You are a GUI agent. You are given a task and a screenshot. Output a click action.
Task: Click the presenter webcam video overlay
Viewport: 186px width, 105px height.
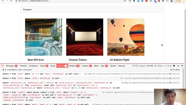pyautogui.click(x=170, y=97)
